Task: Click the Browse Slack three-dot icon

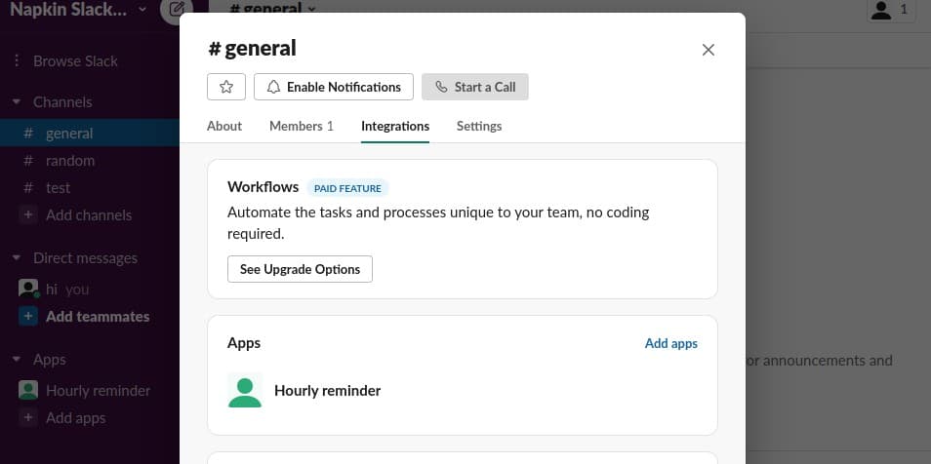Action: pyautogui.click(x=18, y=60)
